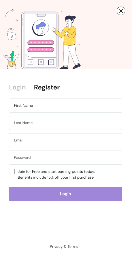Image resolution: width=132 pixels, height=262 pixels.
Task: Tick the Join for Free checkbox
Action: click(x=12, y=172)
